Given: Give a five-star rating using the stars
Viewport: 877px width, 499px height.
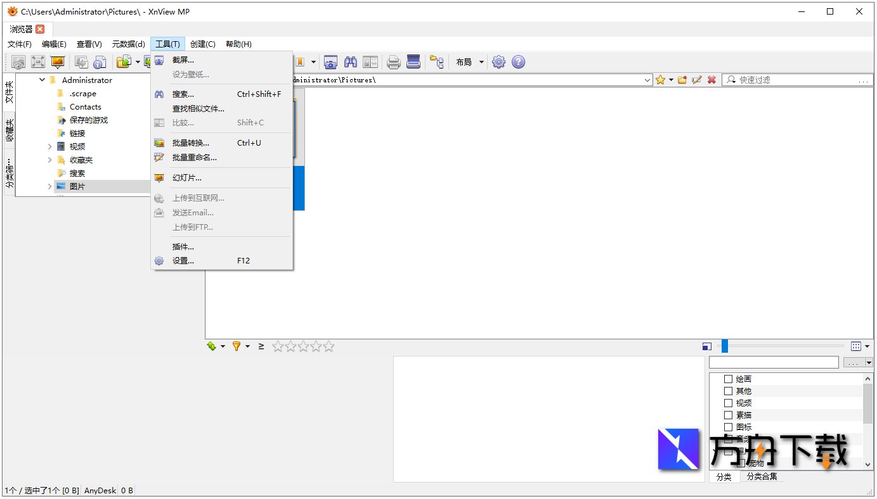Looking at the screenshot, I should pyautogui.click(x=328, y=346).
